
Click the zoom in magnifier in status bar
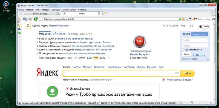point(211,103)
